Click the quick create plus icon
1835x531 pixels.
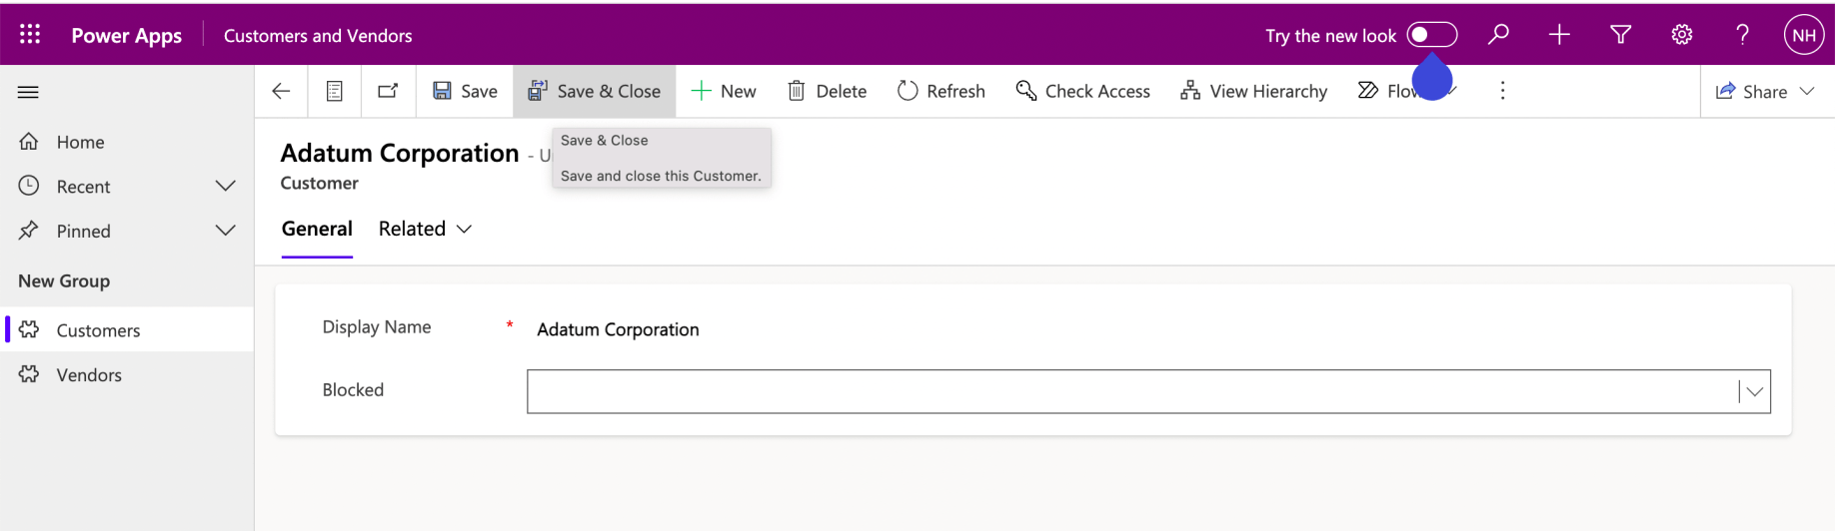pyautogui.click(x=1558, y=35)
